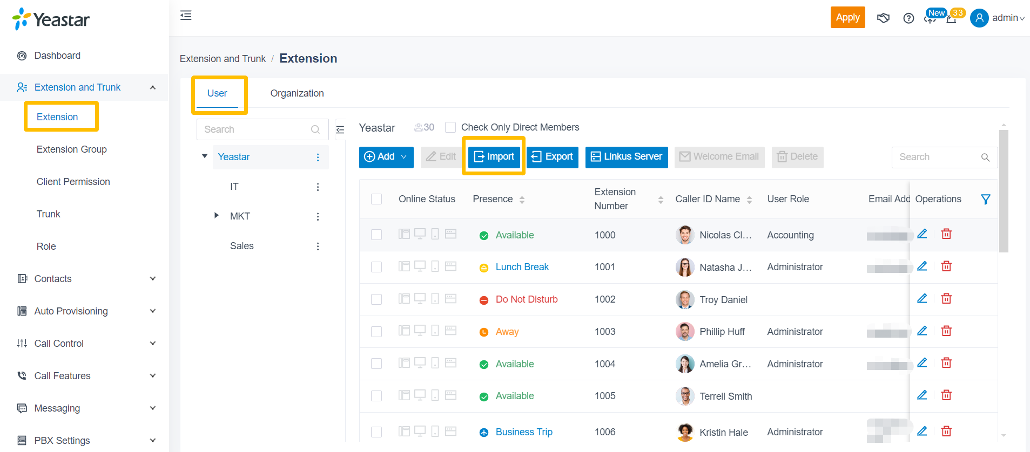Click the table vertical scrollbar
Viewport: 1030px width, 452px height.
pos(1004,191)
